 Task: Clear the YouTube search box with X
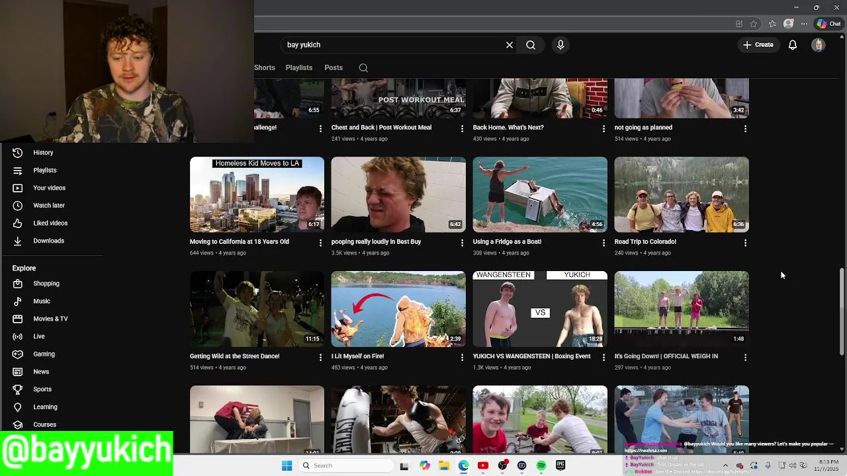point(510,45)
